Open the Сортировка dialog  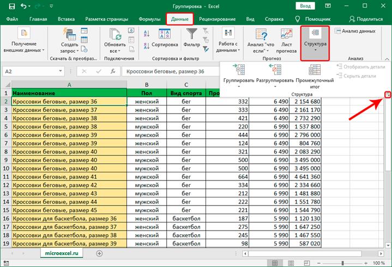pos(165,38)
